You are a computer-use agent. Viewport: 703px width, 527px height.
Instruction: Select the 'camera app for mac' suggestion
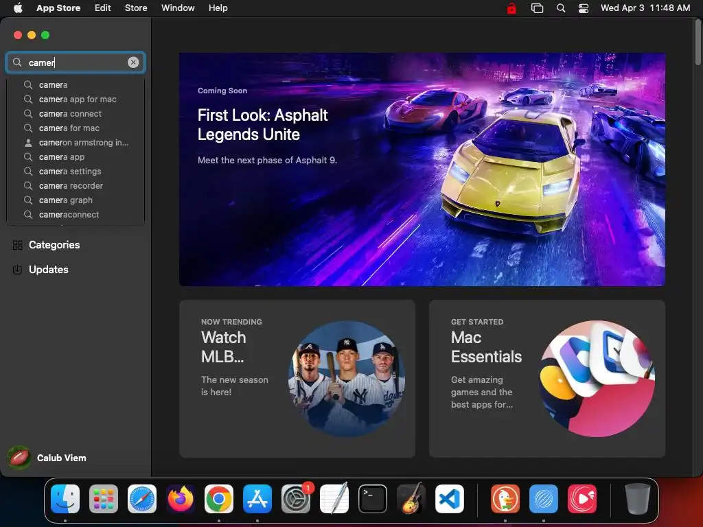[76, 99]
